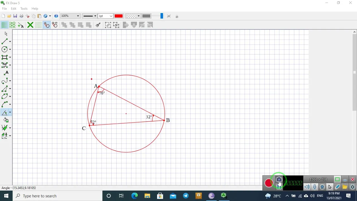Select the circle drawing tool

click(5, 49)
